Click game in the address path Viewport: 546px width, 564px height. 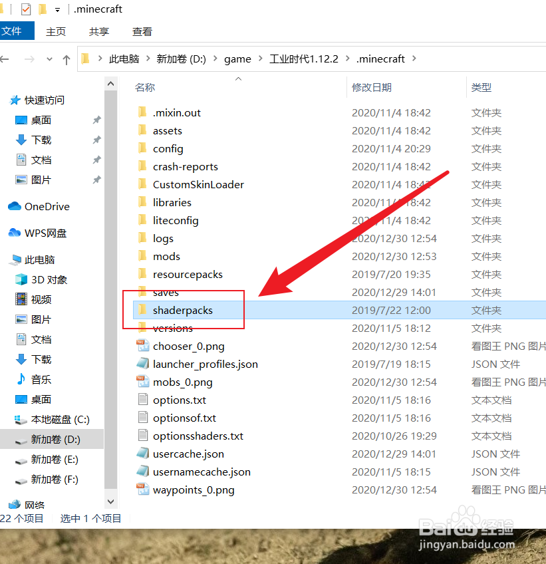pyautogui.click(x=237, y=59)
